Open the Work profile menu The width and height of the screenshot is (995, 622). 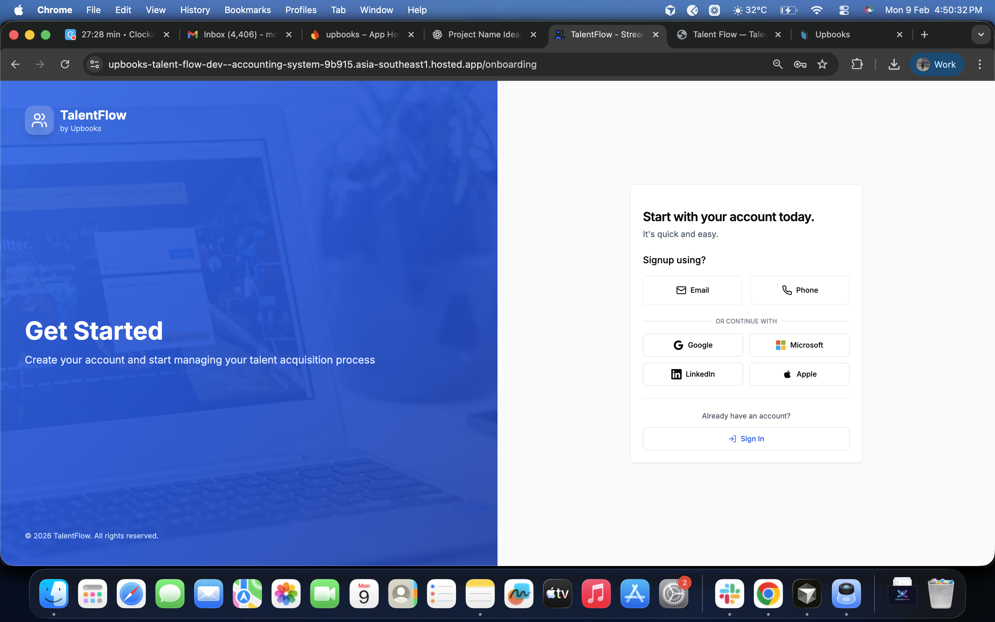click(937, 64)
